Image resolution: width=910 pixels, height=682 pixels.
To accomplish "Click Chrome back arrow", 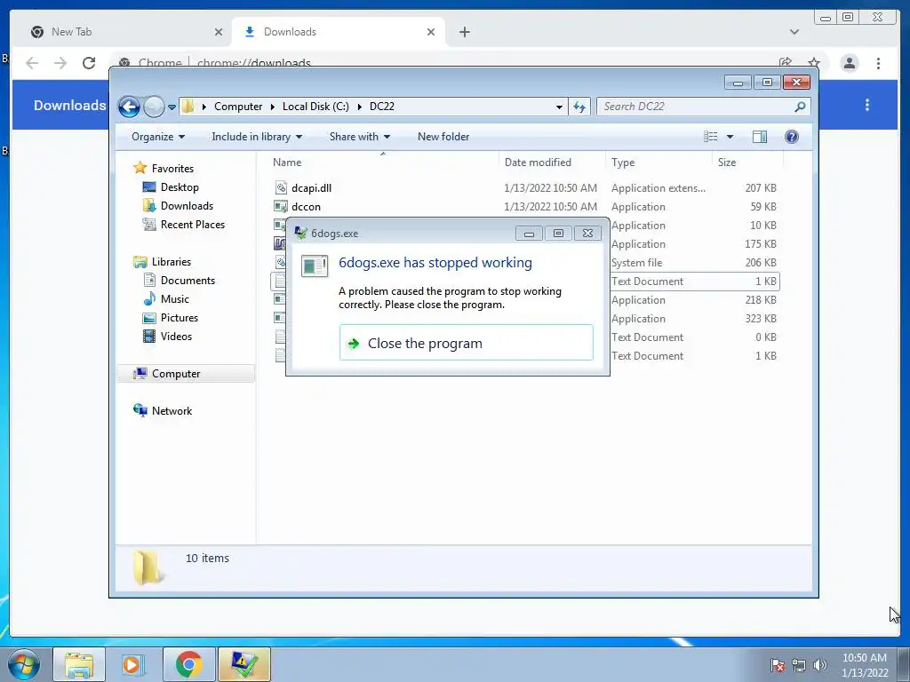I will 33,63.
